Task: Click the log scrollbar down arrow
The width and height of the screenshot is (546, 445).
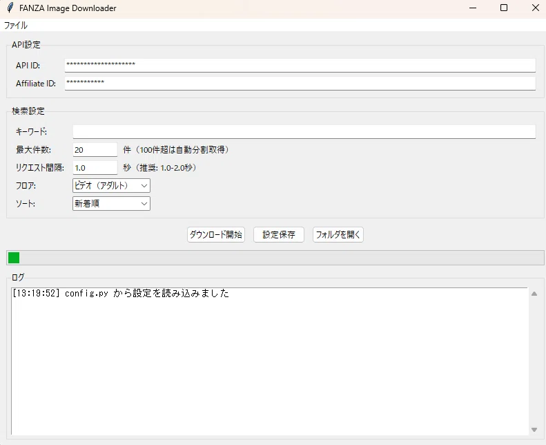Action: click(534, 430)
